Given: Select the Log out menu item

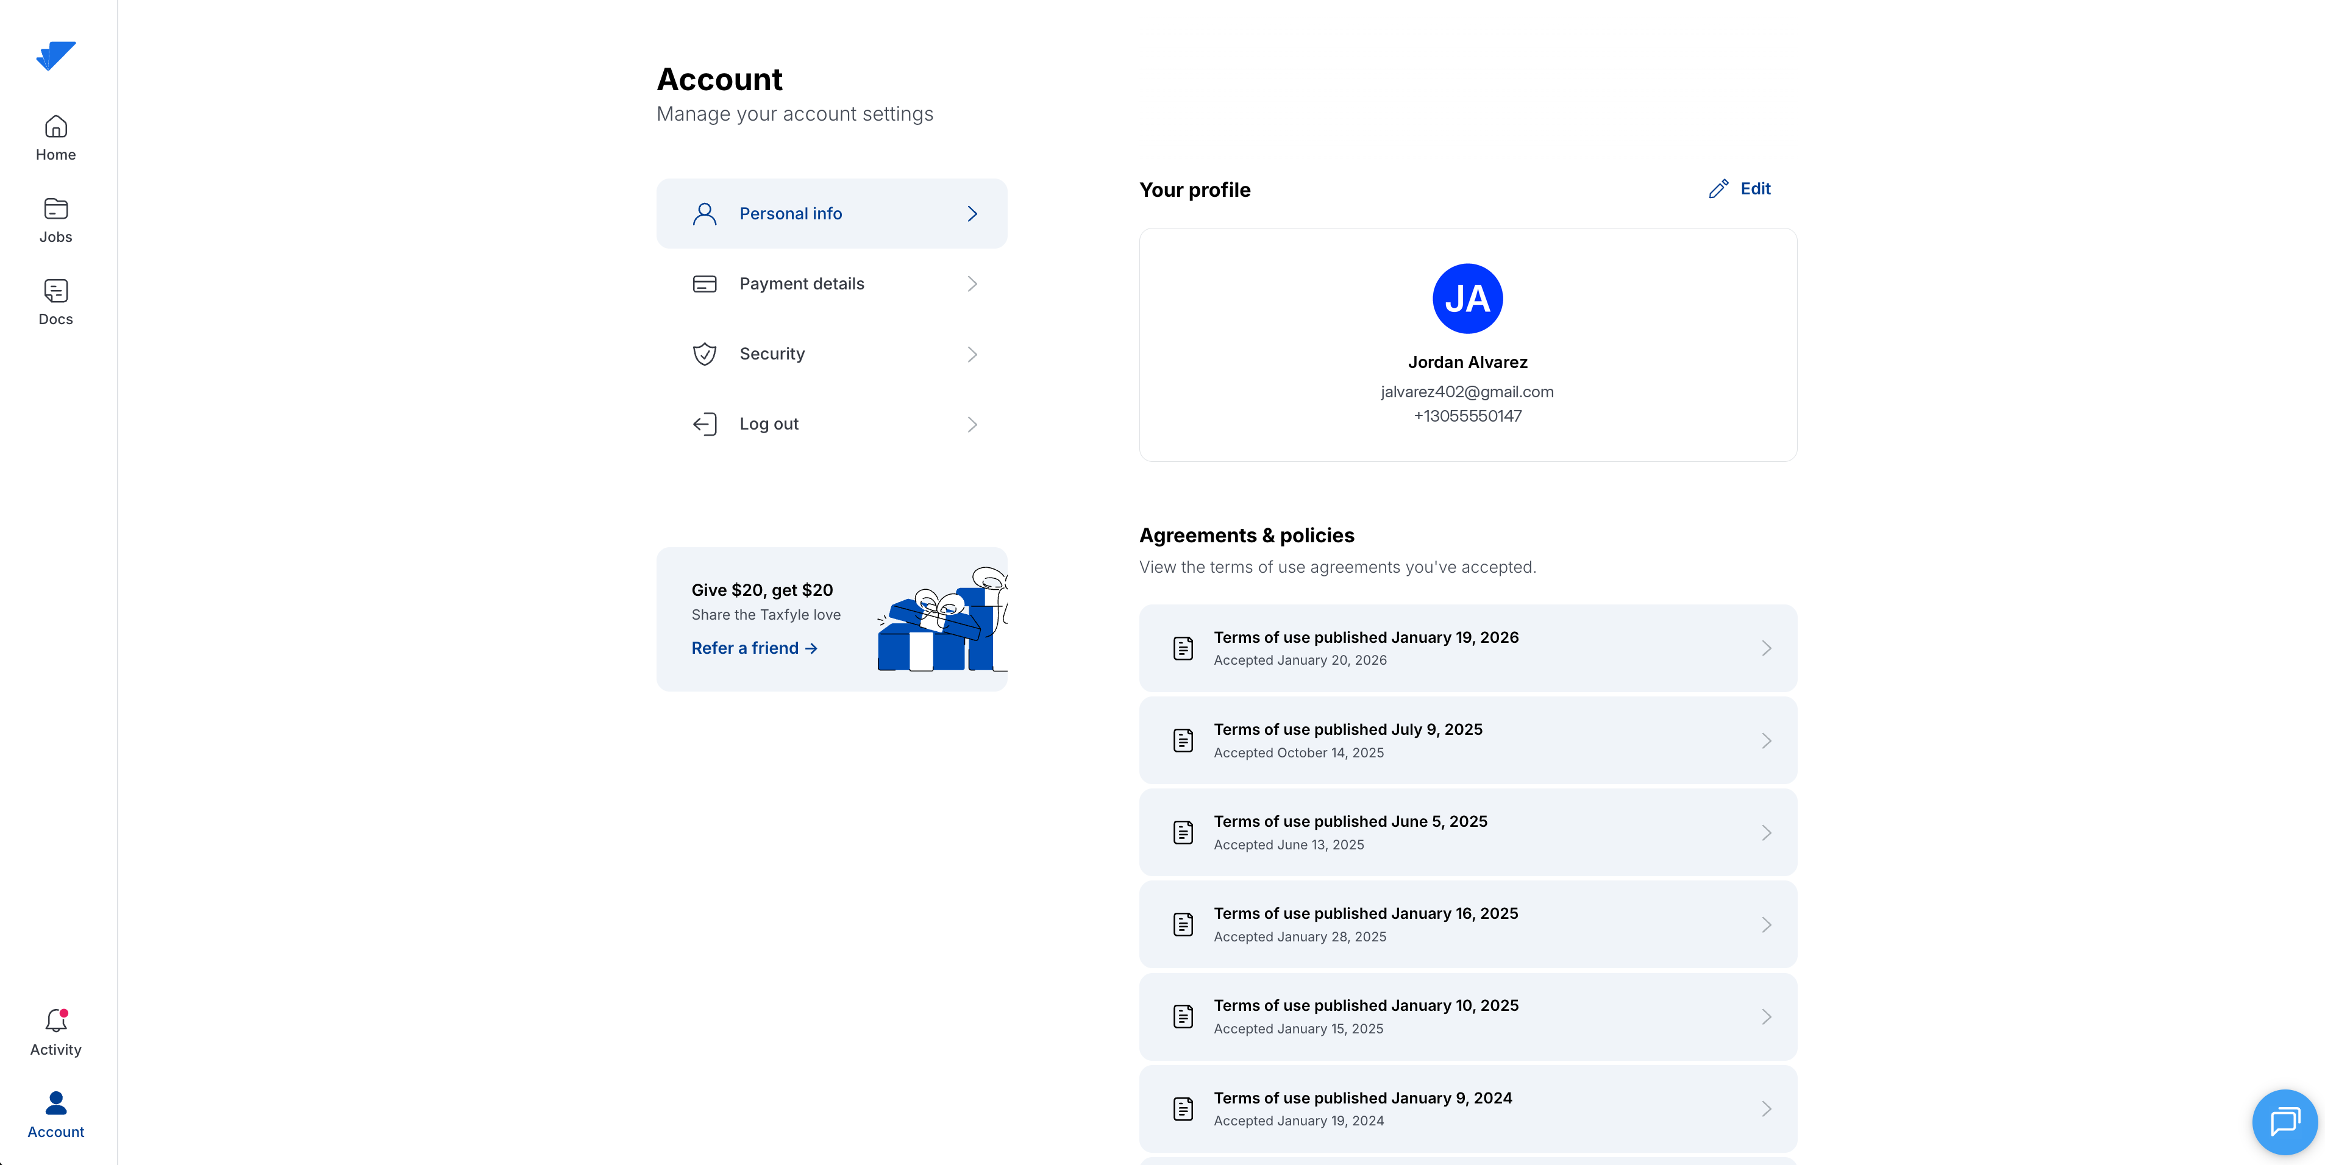Looking at the screenshot, I should (x=831, y=424).
